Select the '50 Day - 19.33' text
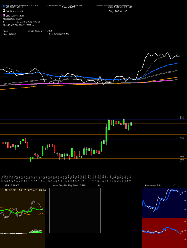Screen dimensions: 187x248 (x=15, y=11)
